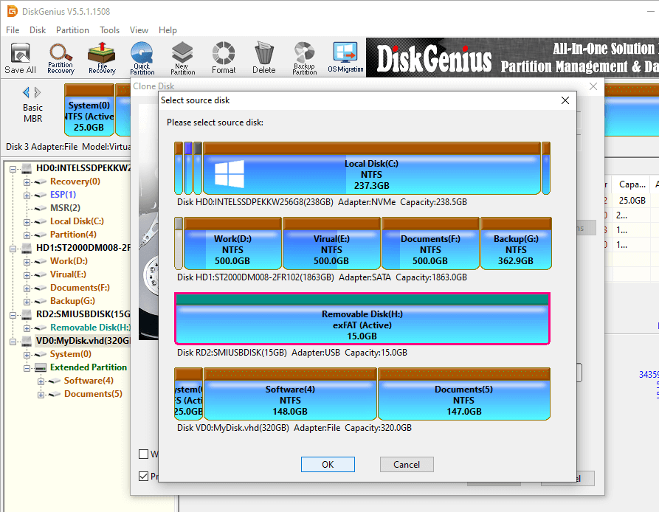Select the New Partition toolbar icon

[183, 58]
